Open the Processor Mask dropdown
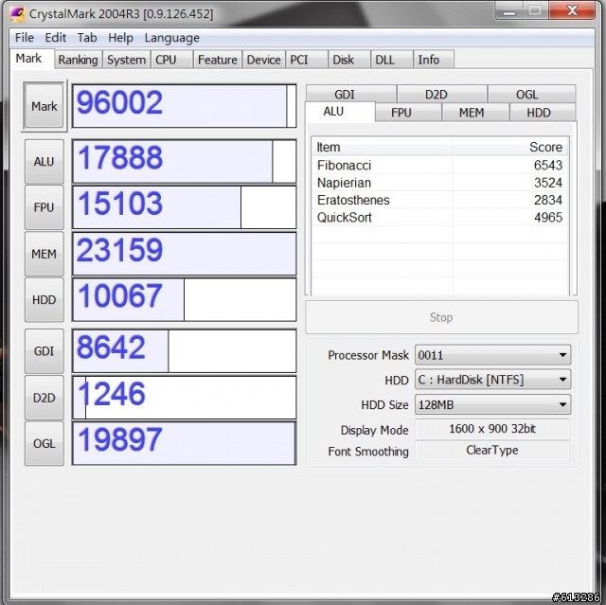Viewport: 606px width, 605px height. click(x=492, y=355)
